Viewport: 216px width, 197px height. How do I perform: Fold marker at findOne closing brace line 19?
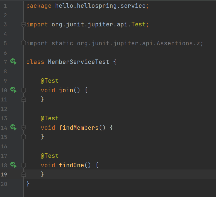click(x=24, y=174)
